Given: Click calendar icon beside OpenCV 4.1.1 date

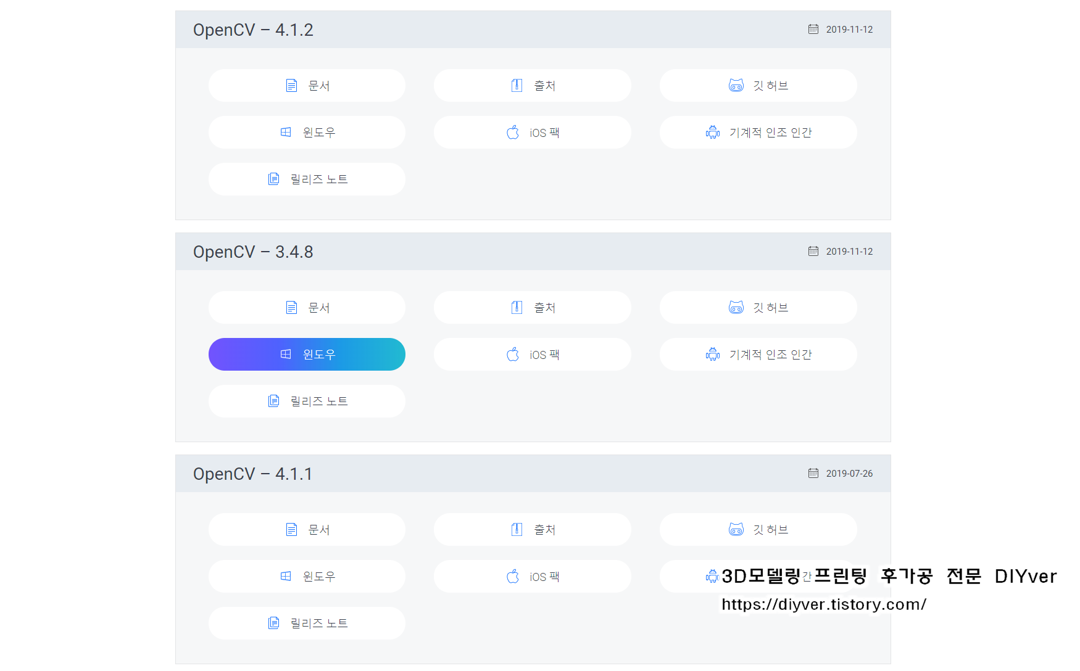Looking at the screenshot, I should (813, 473).
